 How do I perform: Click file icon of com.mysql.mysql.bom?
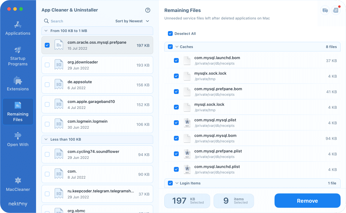187,138
